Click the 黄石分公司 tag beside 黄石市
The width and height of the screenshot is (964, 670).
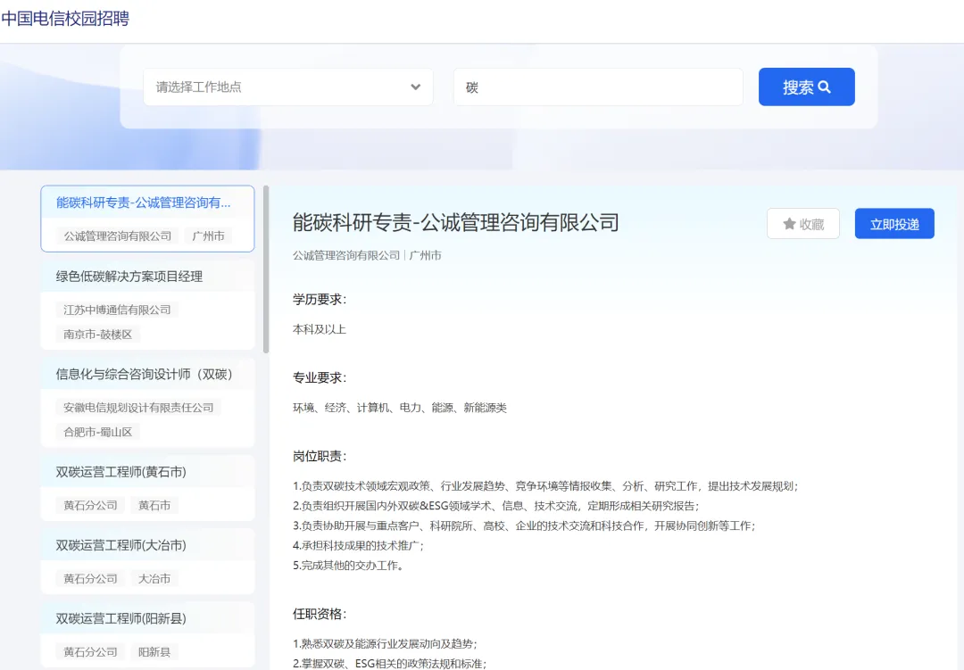[x=90, y=505]
